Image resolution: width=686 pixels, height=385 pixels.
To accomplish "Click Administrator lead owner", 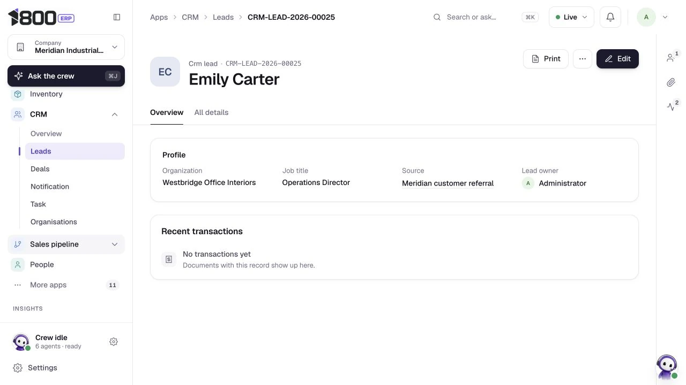I will (x=554, y=183).
